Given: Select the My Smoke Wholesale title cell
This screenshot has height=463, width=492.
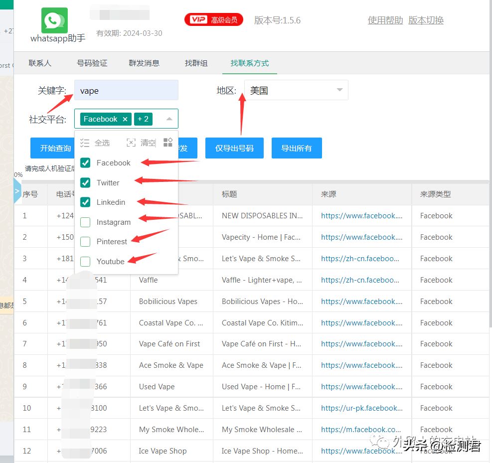Looking at the screenshot, I should click(262, 430).
